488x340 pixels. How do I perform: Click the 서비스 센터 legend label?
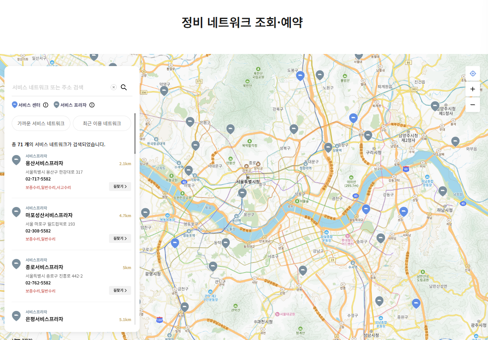point(29,105)
